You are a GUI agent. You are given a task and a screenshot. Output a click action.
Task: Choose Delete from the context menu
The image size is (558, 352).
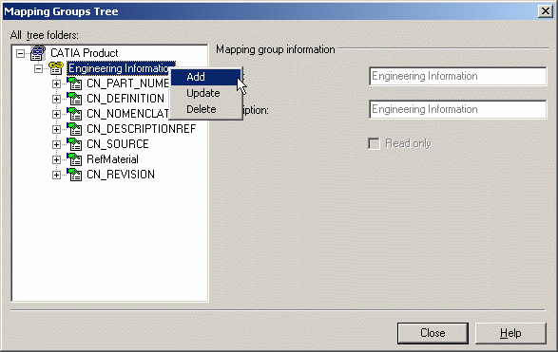coord(205,109)
